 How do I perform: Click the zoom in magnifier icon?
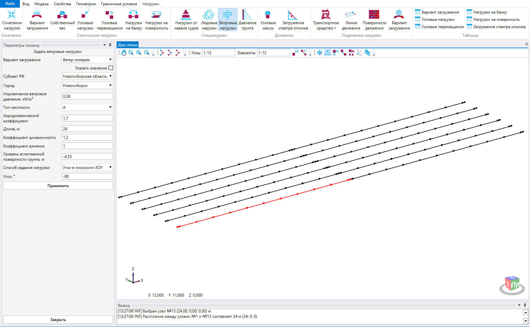coord(139,53)
